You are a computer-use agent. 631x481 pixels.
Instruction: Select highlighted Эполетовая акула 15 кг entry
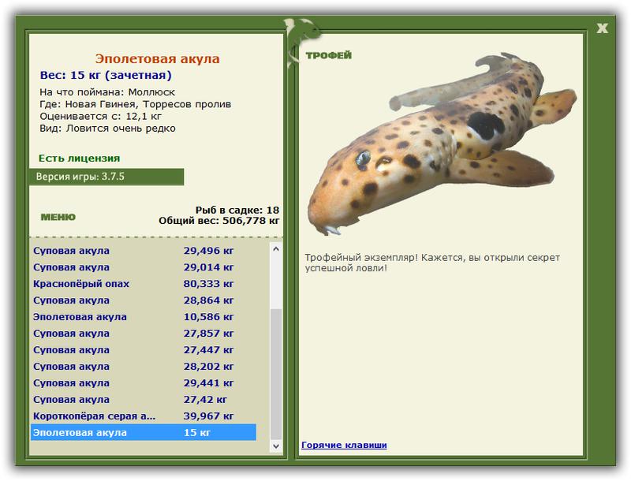coord(144,432)
